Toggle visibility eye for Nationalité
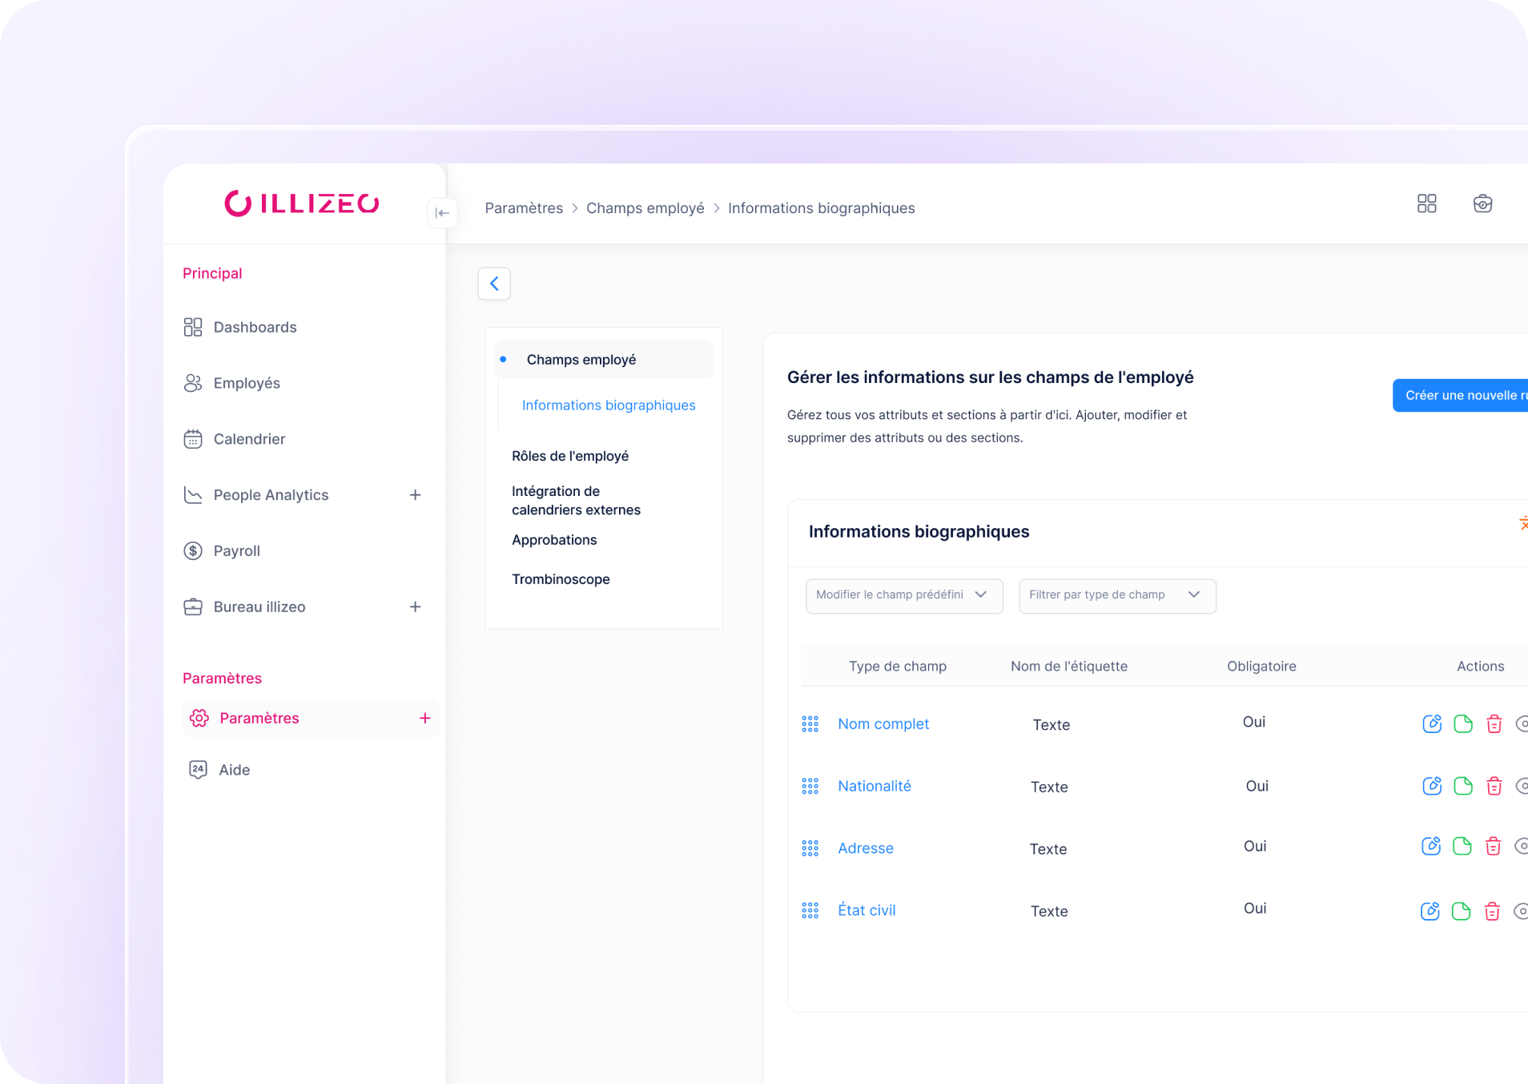 pyautogui.click(x=1521, y=786)
